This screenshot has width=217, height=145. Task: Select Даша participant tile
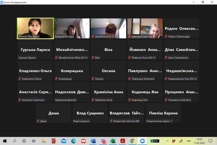pyautogui.click(x=54, y=113)
